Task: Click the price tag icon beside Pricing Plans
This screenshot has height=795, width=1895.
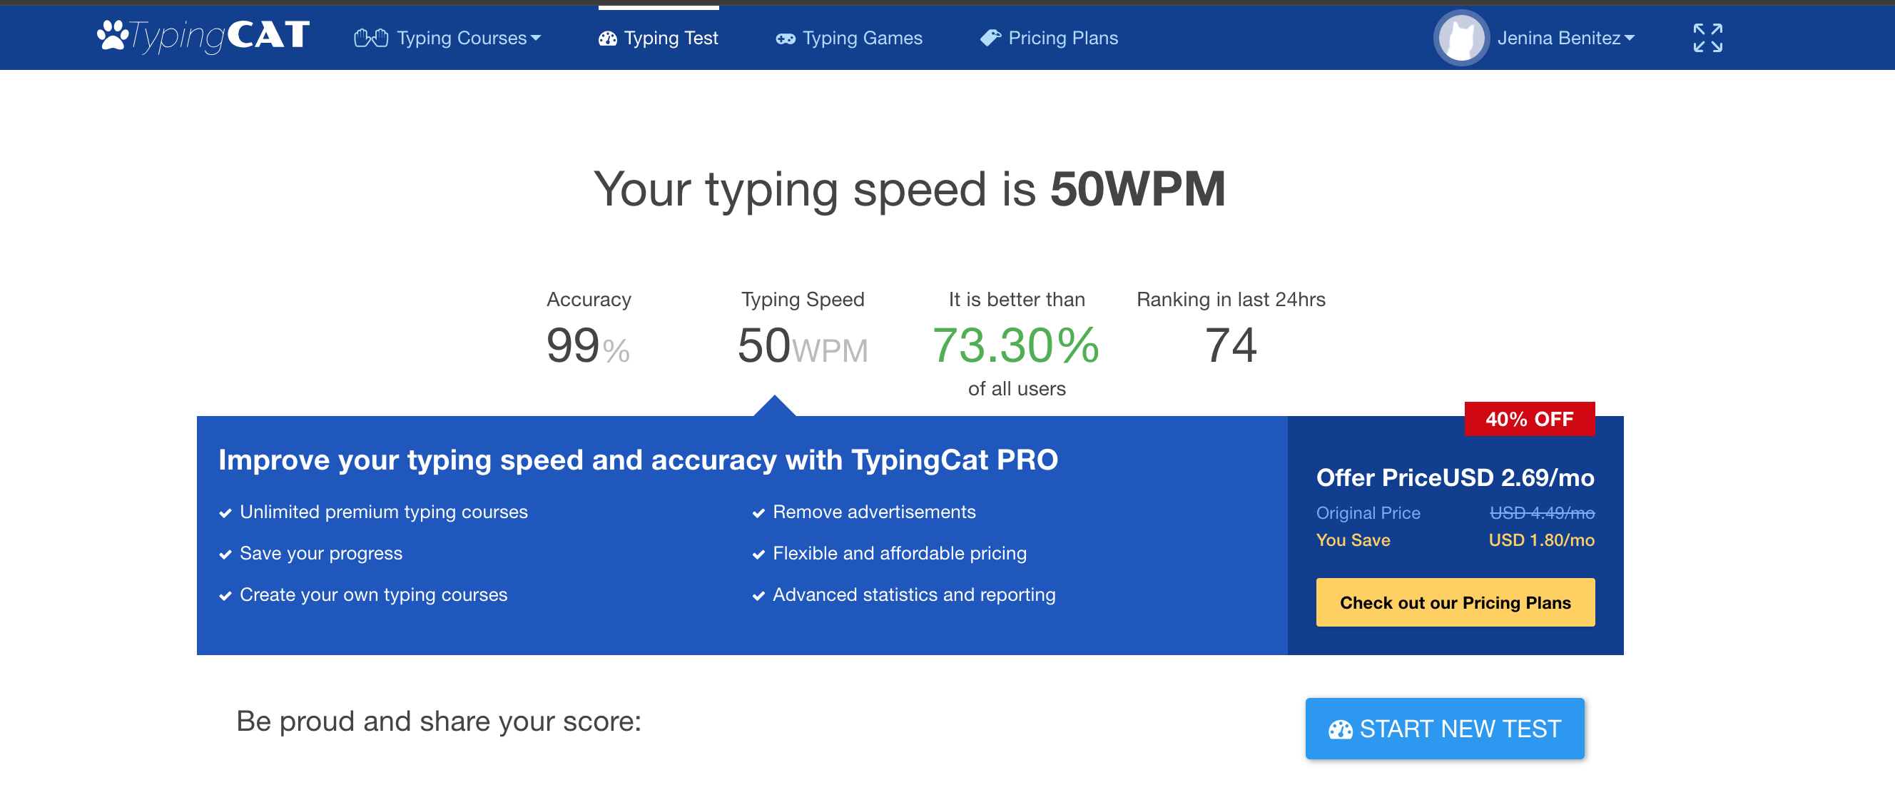Action: pyautogui.click(x=990, y=38)
